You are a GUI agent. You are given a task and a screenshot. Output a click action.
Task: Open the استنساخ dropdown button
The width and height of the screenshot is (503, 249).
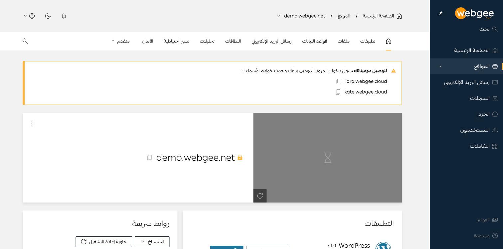(x=152, y=242)
